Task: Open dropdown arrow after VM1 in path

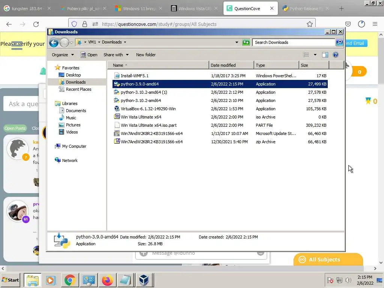Action: tap(99, 42)
